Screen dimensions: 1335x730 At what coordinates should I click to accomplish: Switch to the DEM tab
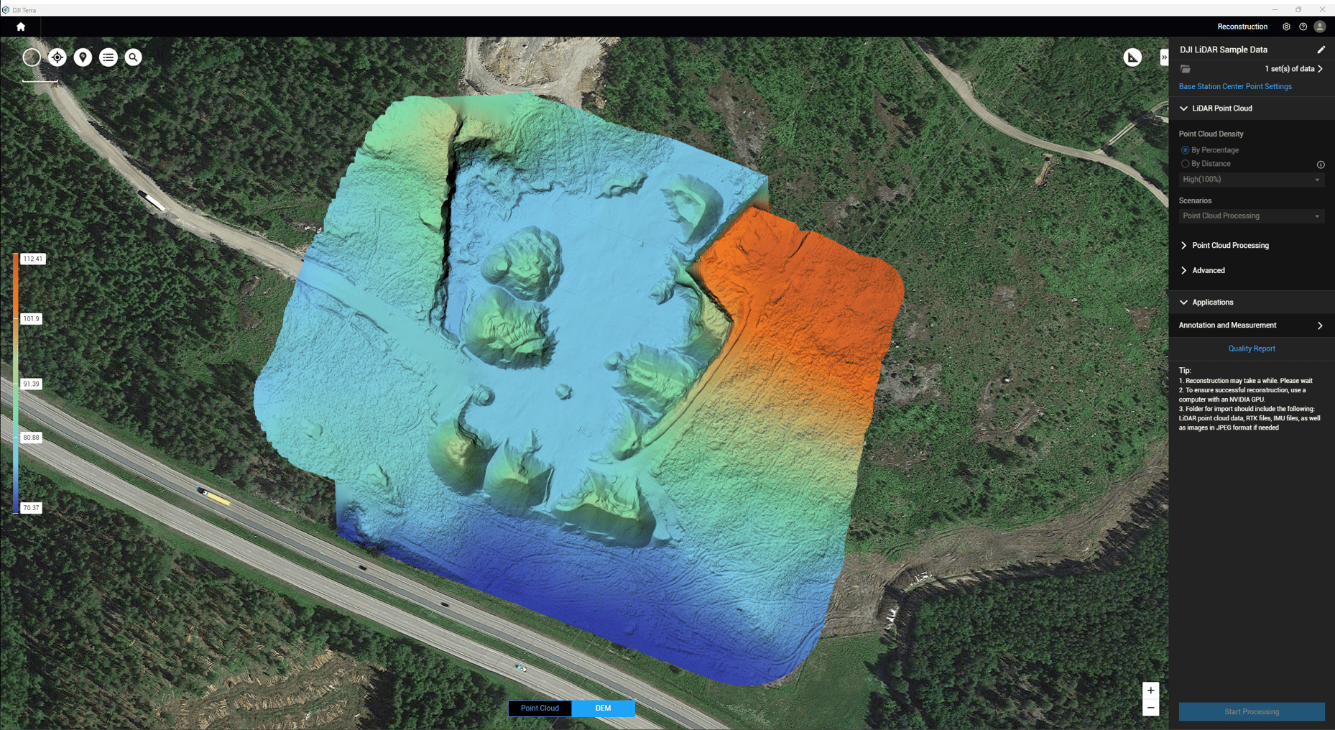(x=603, y=708)
